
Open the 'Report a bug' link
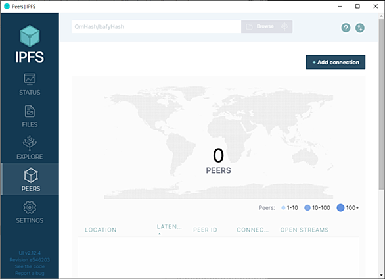pos(30,273)
